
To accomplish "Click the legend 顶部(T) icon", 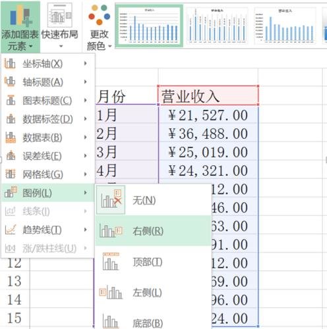I will 111,261.
